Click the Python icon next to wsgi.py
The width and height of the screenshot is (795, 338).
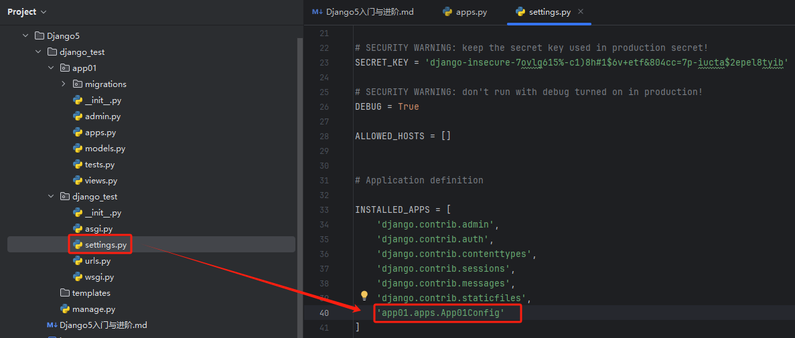78,277
